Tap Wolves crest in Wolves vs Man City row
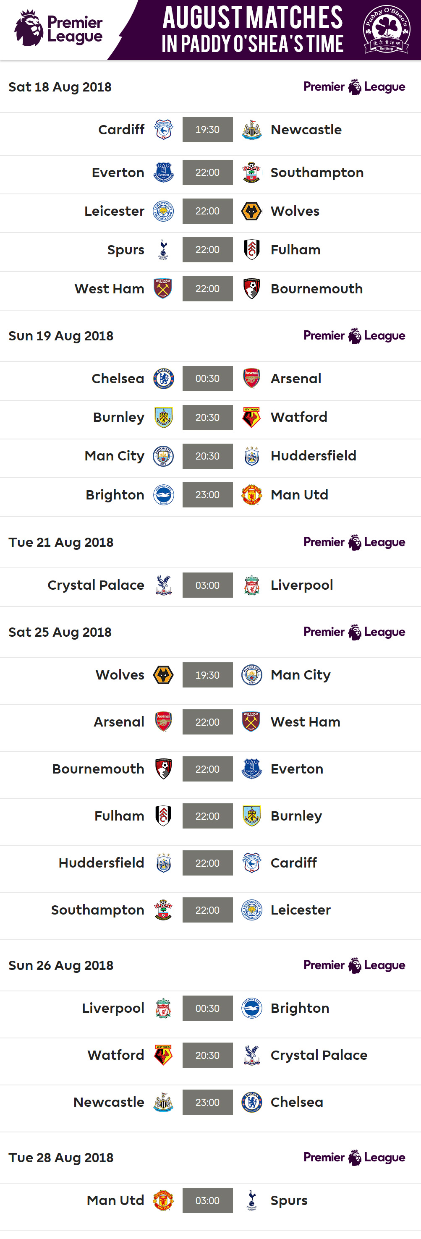This screenshot has width=421, height=1239. click(x=164, y=675)
